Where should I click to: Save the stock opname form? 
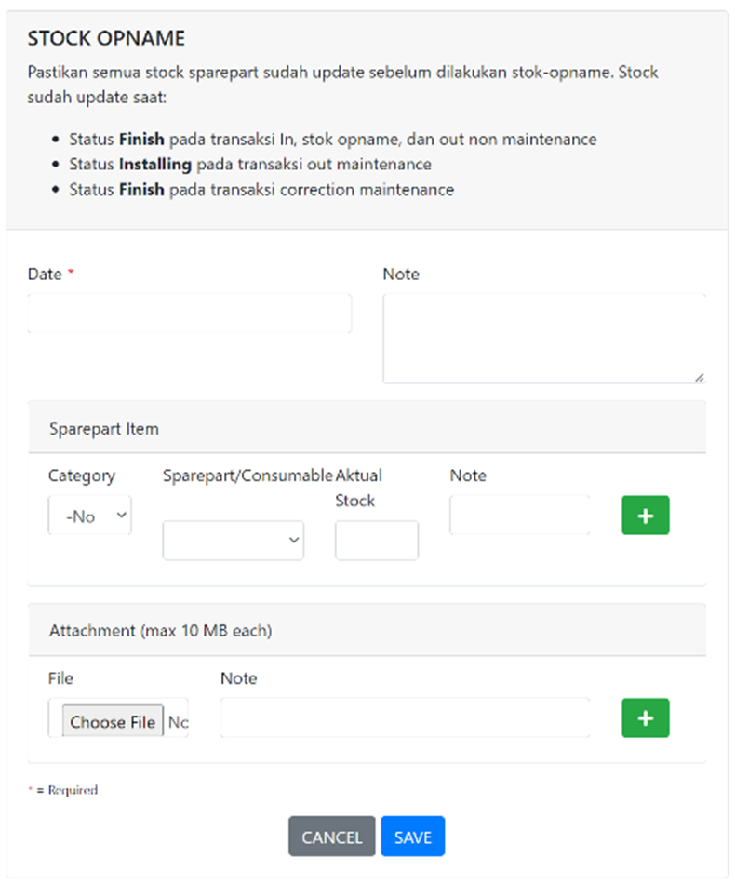pyautogui.click(x=413, y=837)
